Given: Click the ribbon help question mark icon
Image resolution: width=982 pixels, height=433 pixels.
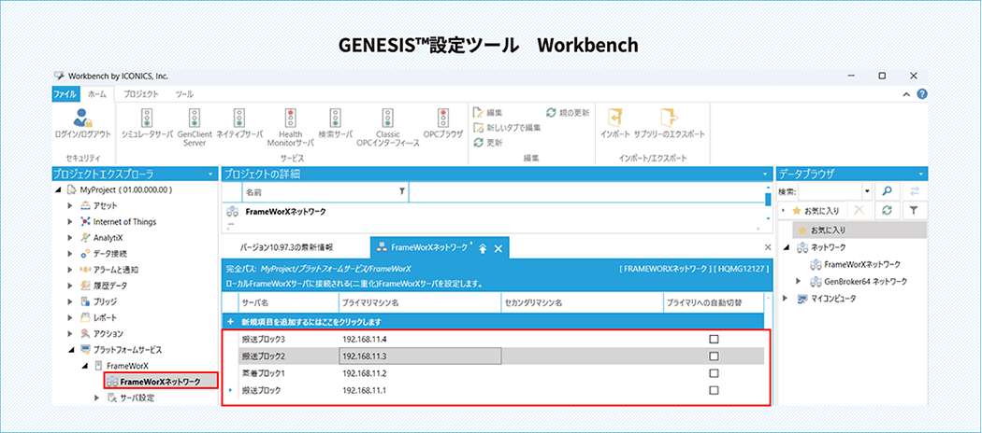Looking at the screenshot, I should [x=922, y=94].
